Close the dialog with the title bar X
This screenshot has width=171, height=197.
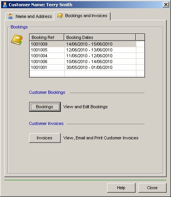pyautogui.click(x=166, y=5)
